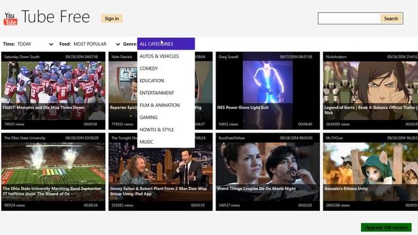Open FIGHT! Memphis and Ole Miss video
This screenshot has height=235, width=418.
[x=54, y=91]
